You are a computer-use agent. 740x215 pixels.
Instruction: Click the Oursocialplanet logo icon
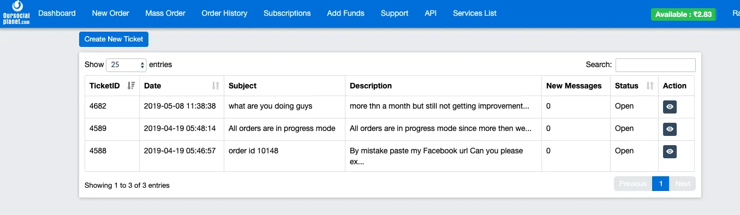pos(17,13)
